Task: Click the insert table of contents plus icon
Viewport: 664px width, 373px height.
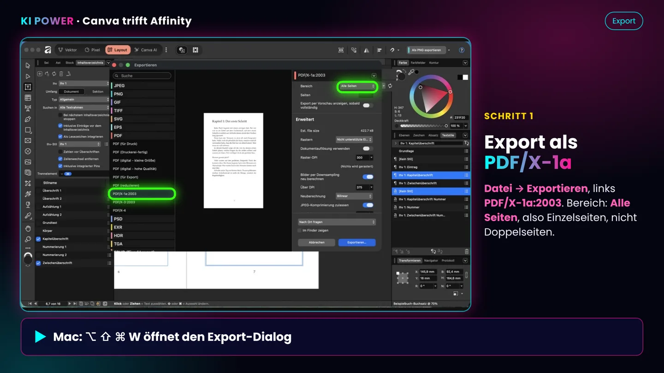Action: pos(40,73)
